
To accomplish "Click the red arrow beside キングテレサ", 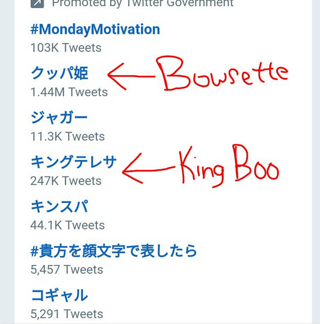I will [x=148, y=168].
